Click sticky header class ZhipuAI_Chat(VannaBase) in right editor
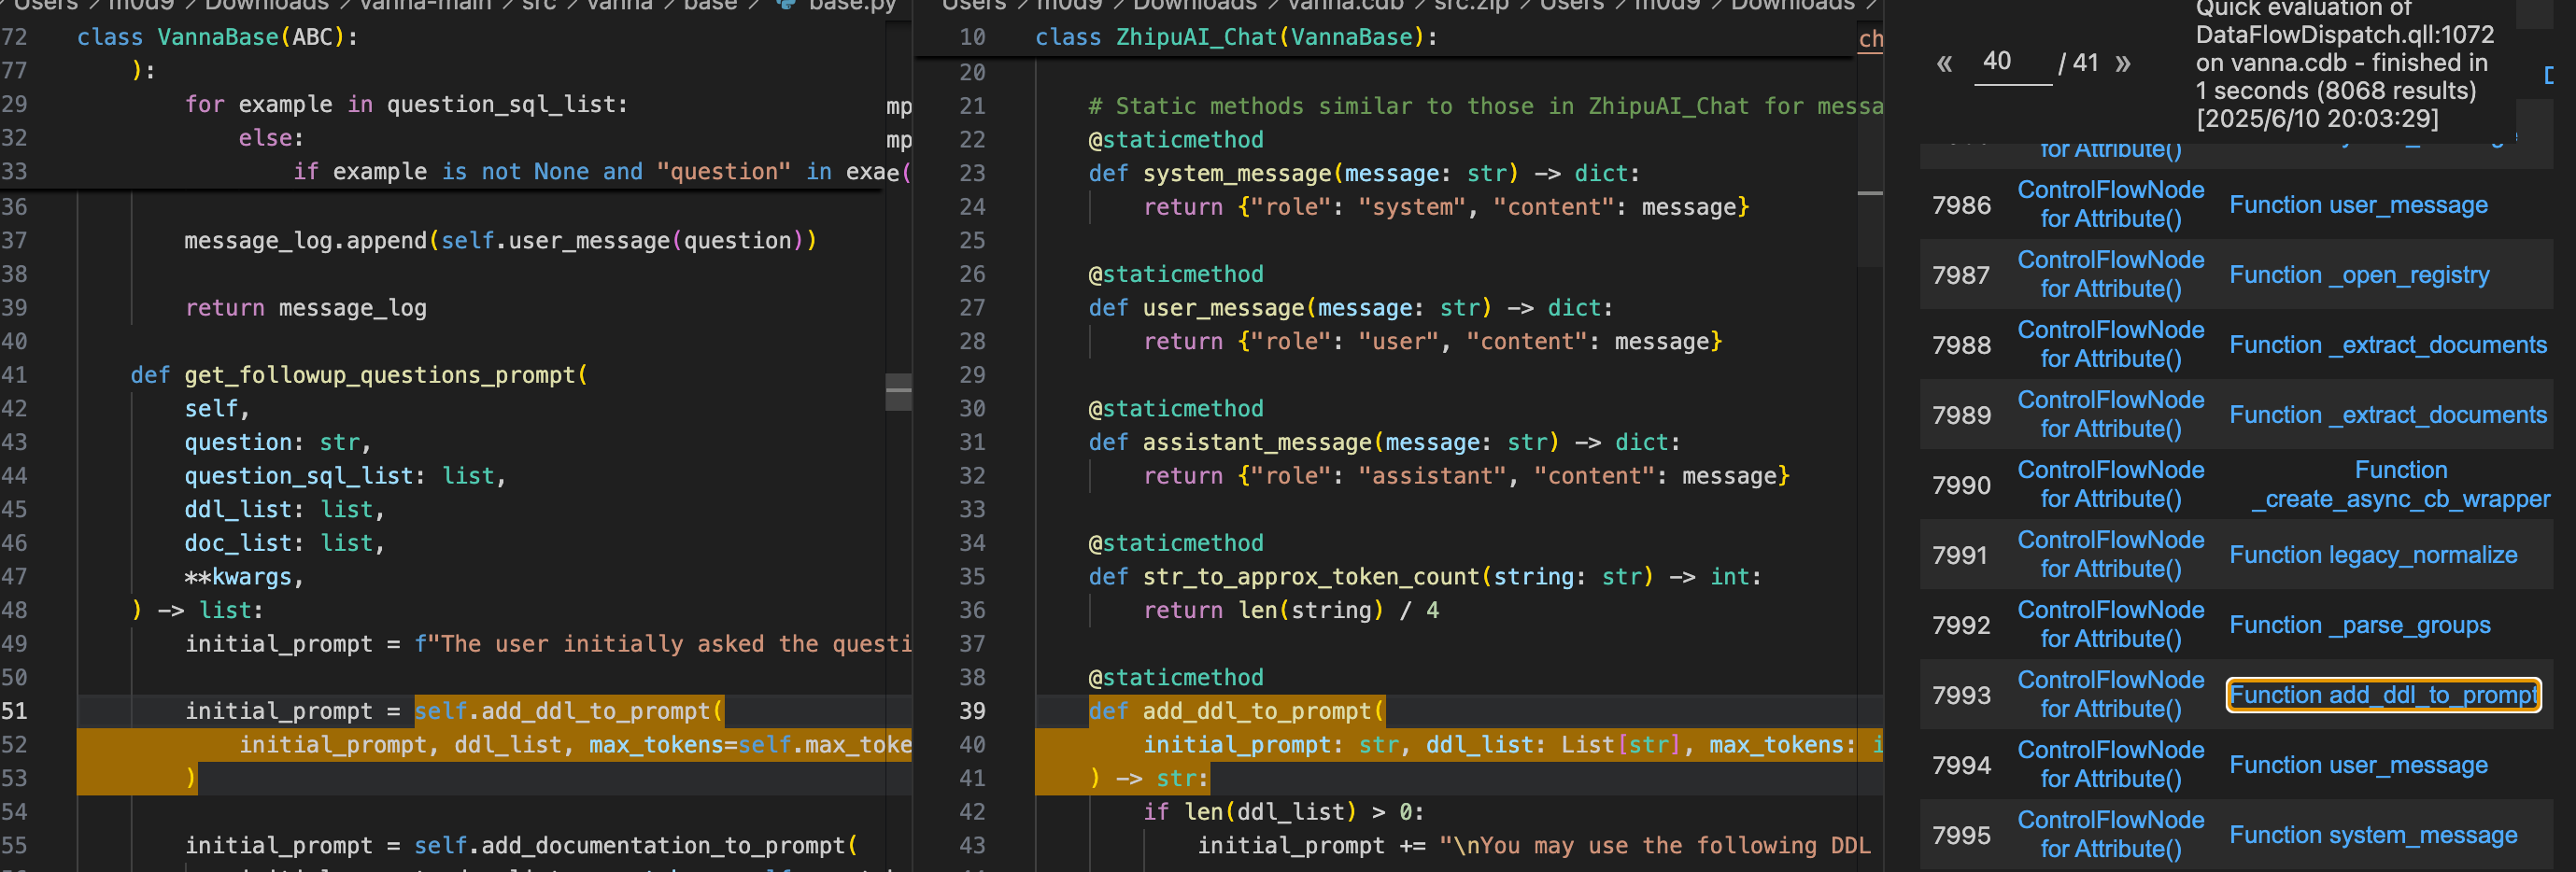Viewport: 2576px width, 872px height. [x=1235, y=37]
